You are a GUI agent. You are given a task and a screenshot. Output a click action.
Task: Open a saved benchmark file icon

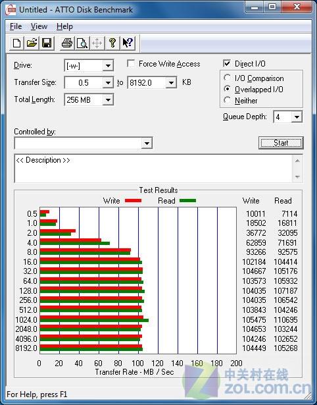click(32, 43)
